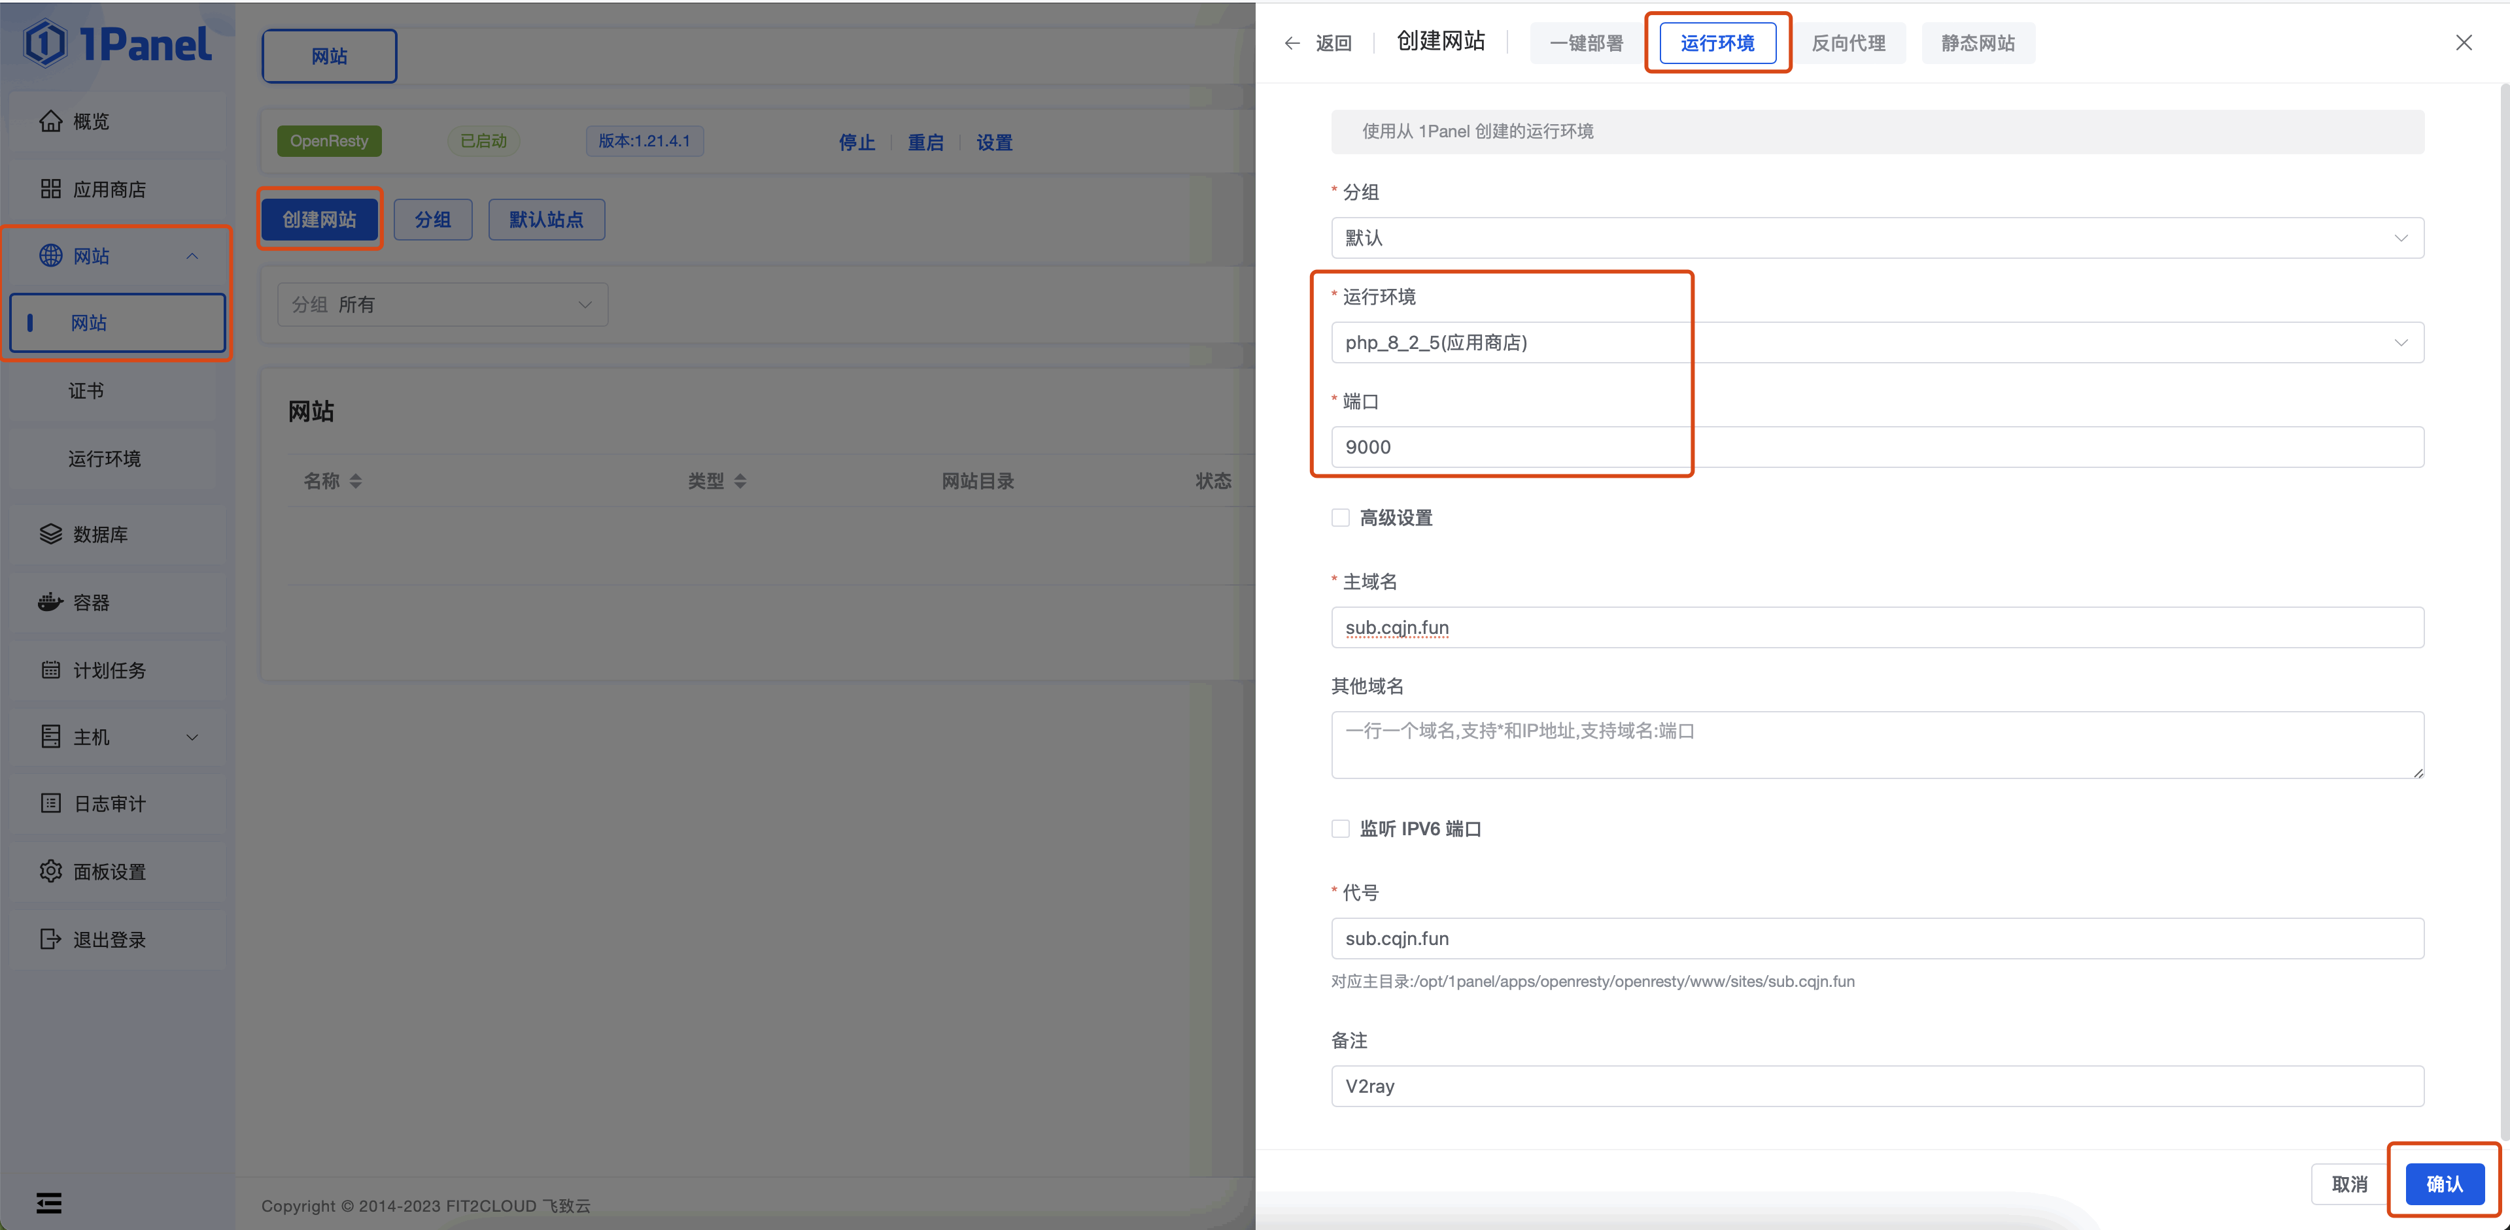Expand the 运行环境 php_8_2_5 dropdown

coord(1877,343)
